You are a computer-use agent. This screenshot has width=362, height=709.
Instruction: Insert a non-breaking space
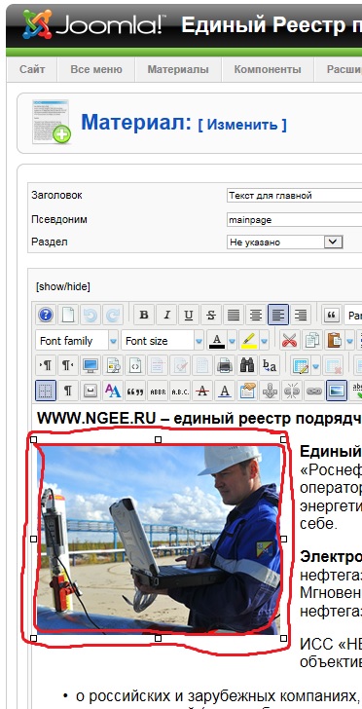pyautogui.click(x=90, y=391)
